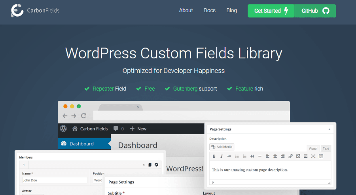Click the WordPress logo in admin bar
This screenshot has width=356, height=195.
63,129
